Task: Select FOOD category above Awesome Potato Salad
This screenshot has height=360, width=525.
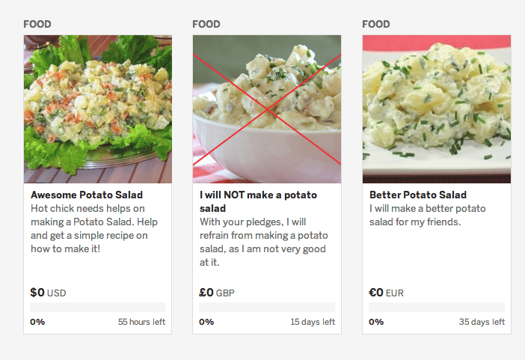Action: click(37, 24)
